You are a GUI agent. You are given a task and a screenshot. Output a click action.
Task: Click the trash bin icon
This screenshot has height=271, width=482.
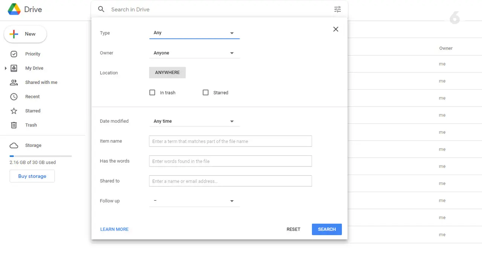click(x=14, y=125)
